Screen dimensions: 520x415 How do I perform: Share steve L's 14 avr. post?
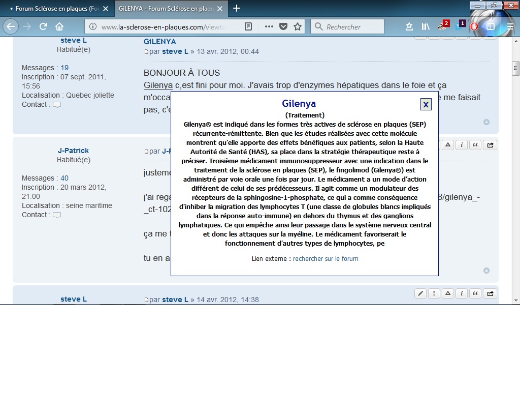click(x=490, y=293)
